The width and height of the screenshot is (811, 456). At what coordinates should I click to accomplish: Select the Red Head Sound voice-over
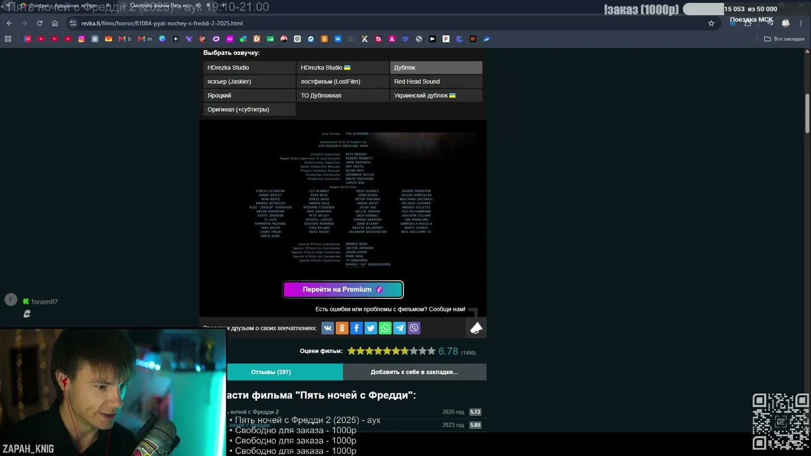436,82
